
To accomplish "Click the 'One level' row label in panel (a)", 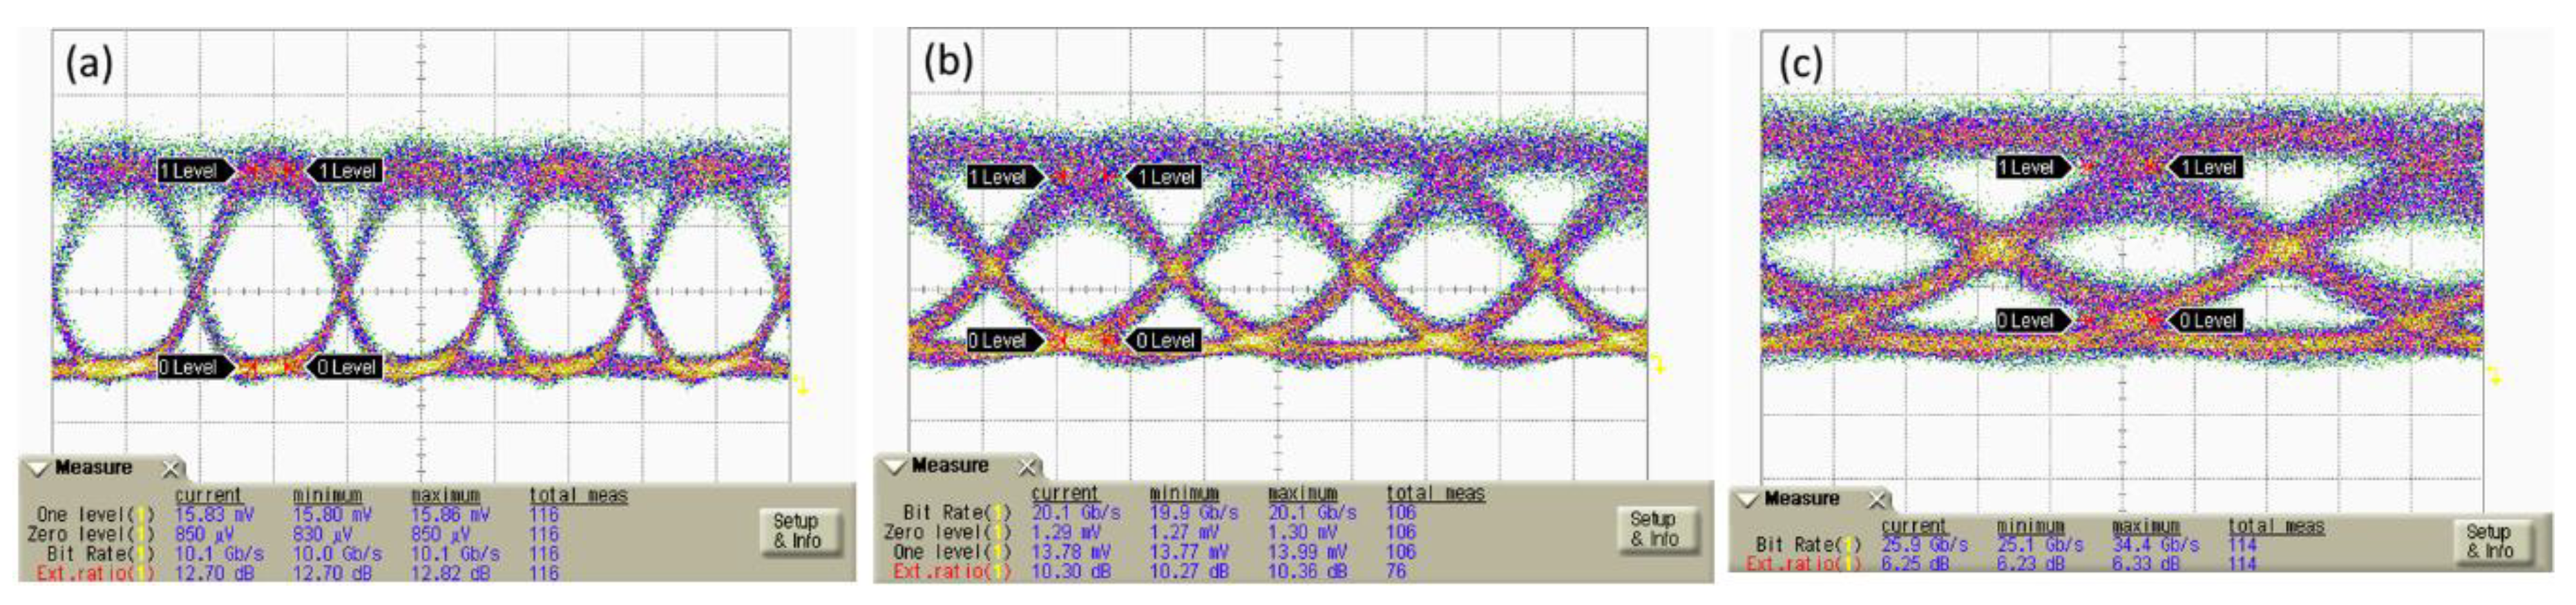I will [95, 515].
